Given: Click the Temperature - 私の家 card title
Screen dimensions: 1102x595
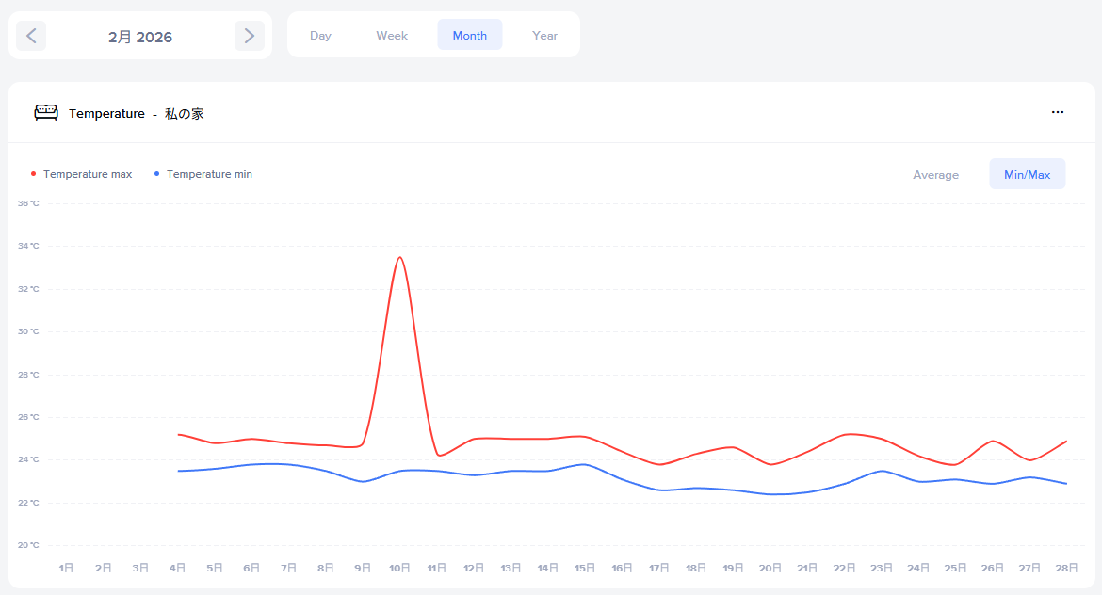Looking at the screenshot, I should pos(137,114).
